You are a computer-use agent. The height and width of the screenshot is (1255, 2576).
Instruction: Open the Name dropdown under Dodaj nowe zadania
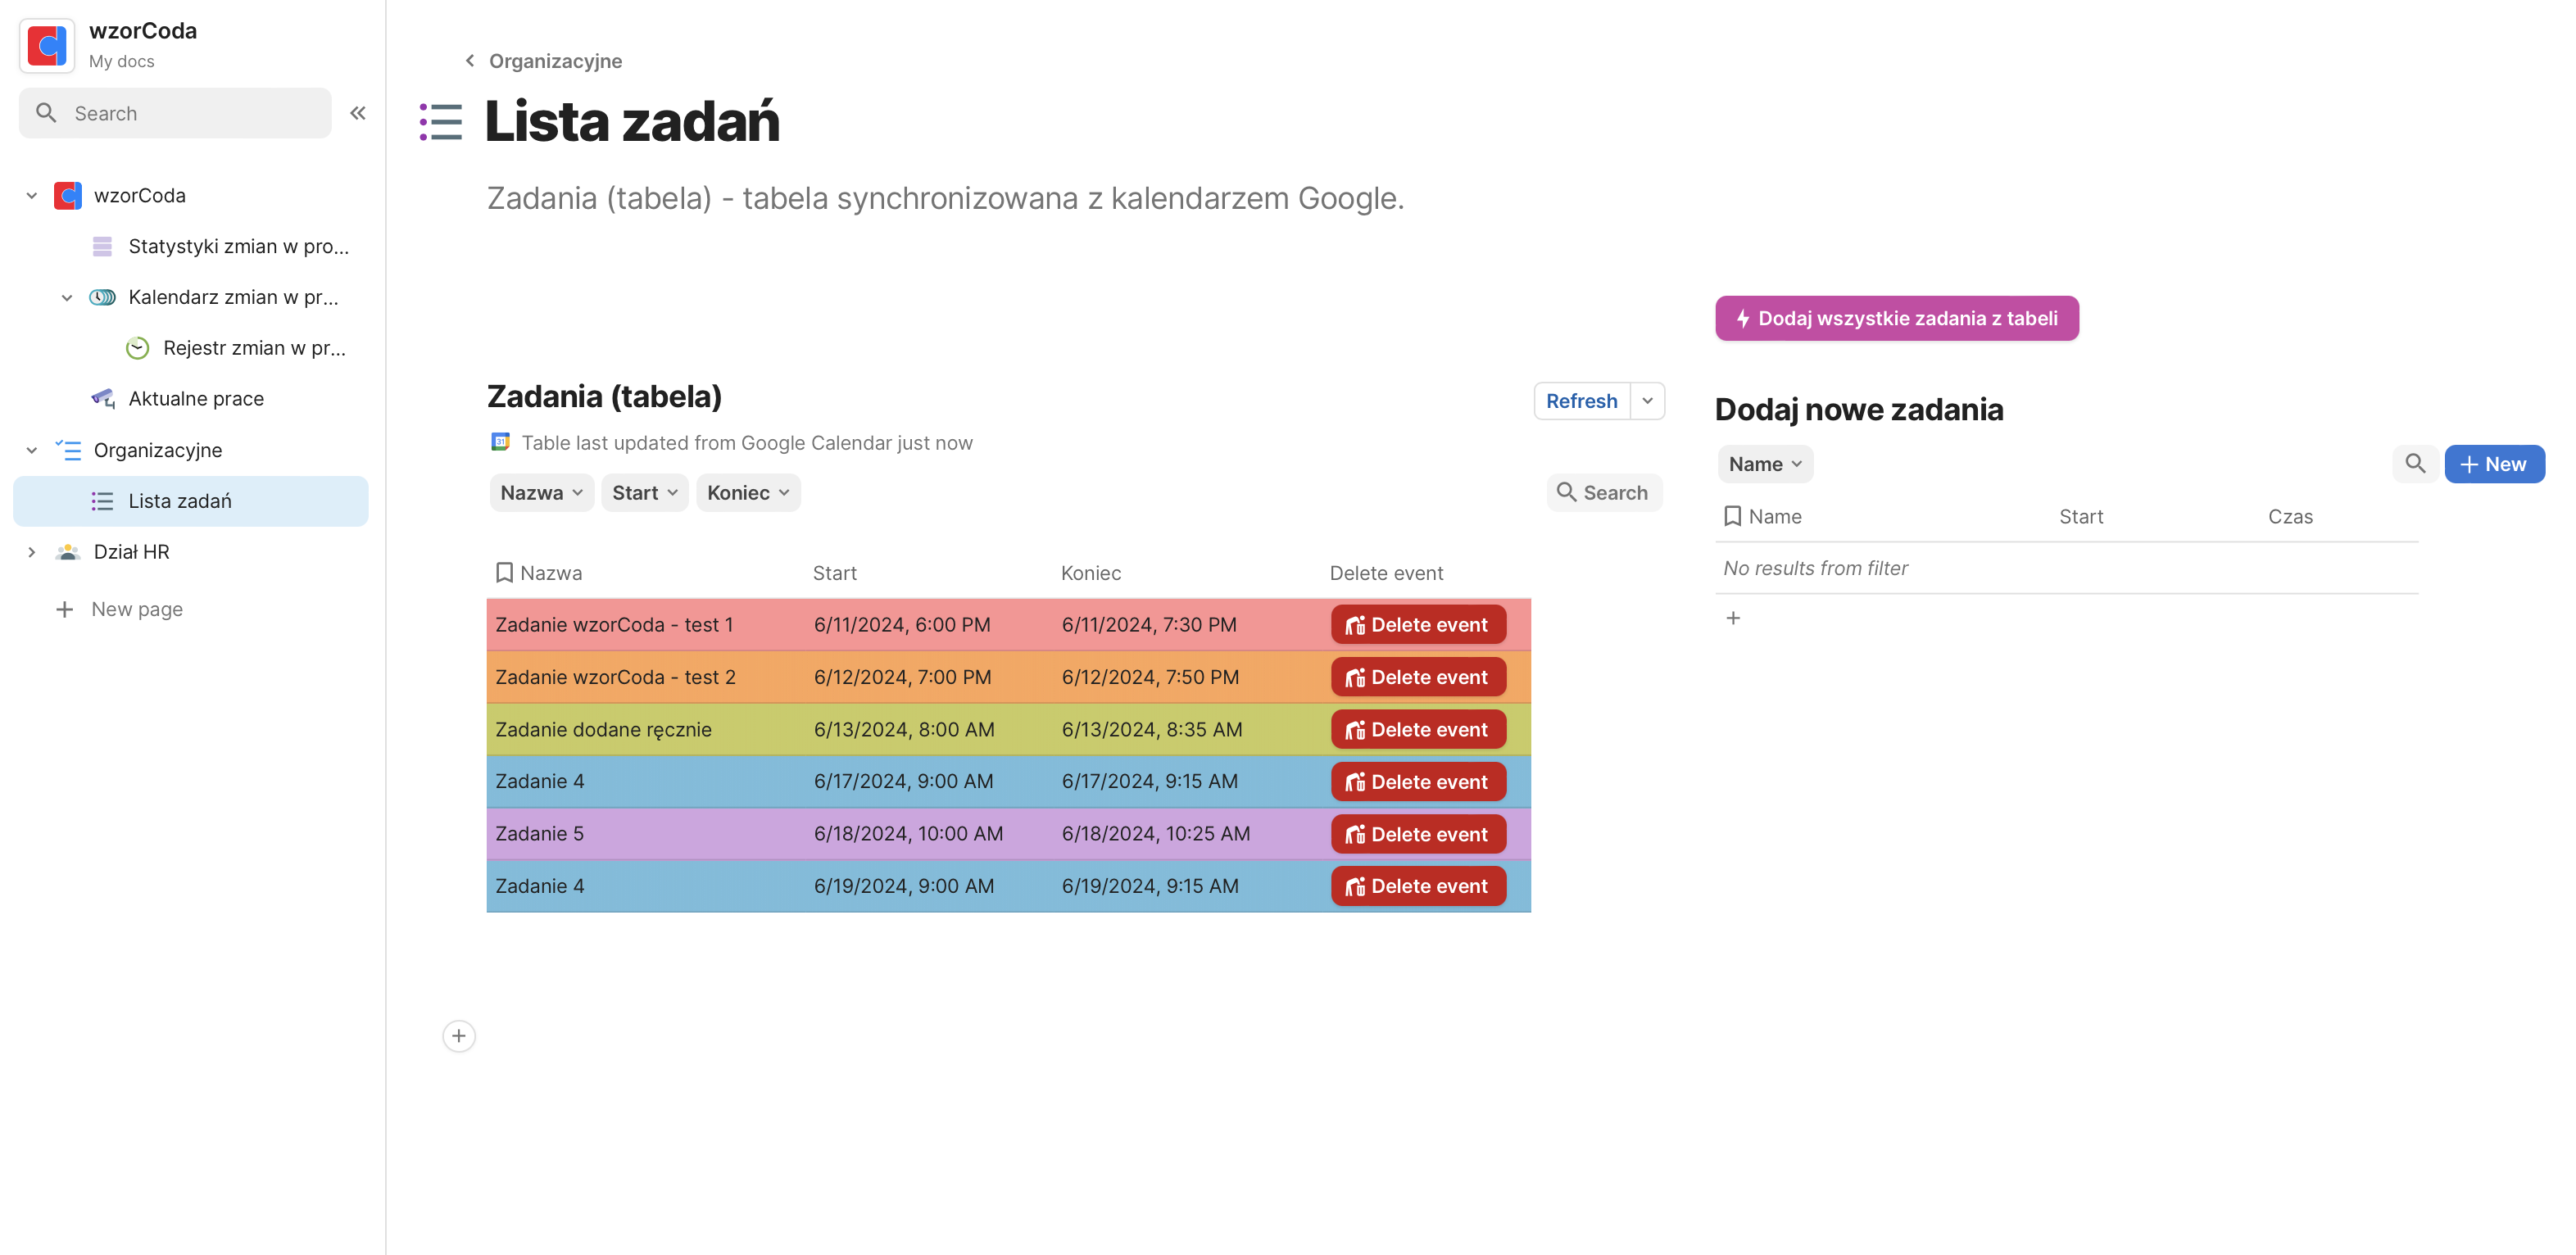pyautogui.click(x=1764, y=463)
